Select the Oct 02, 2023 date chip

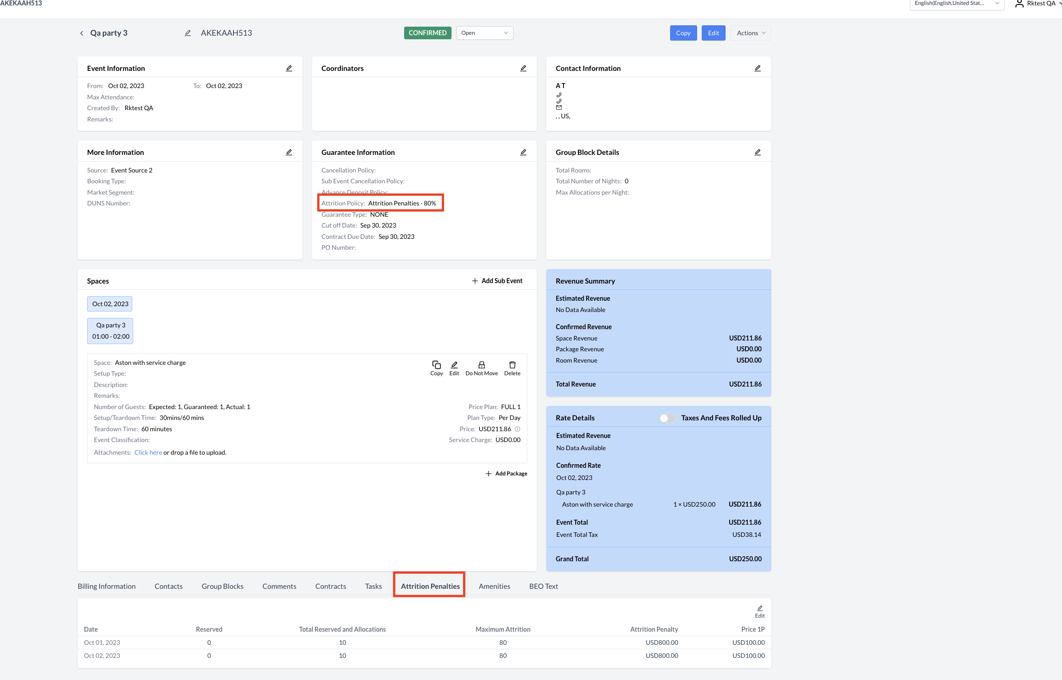(110, 304)
